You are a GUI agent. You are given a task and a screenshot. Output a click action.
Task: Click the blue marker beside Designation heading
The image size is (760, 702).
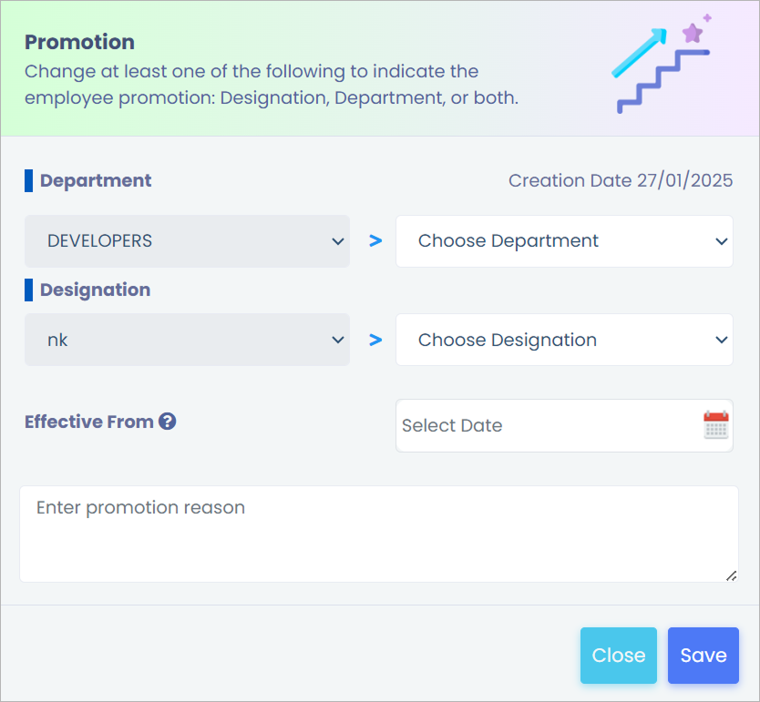tap(28, 290)
